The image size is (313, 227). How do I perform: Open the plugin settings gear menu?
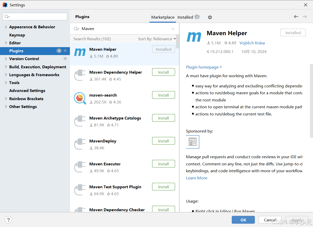tap(210, 17)
